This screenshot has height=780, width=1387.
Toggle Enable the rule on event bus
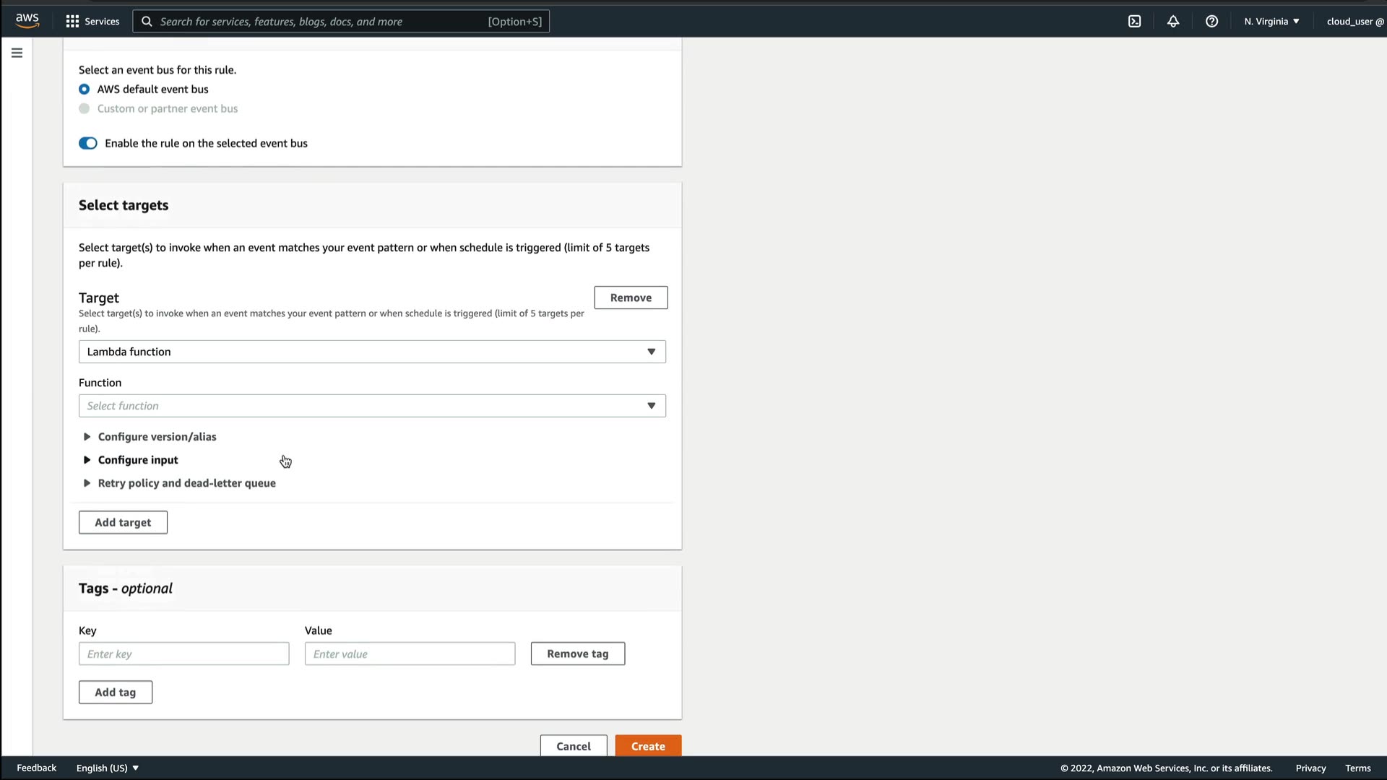(x=88, y=143)
